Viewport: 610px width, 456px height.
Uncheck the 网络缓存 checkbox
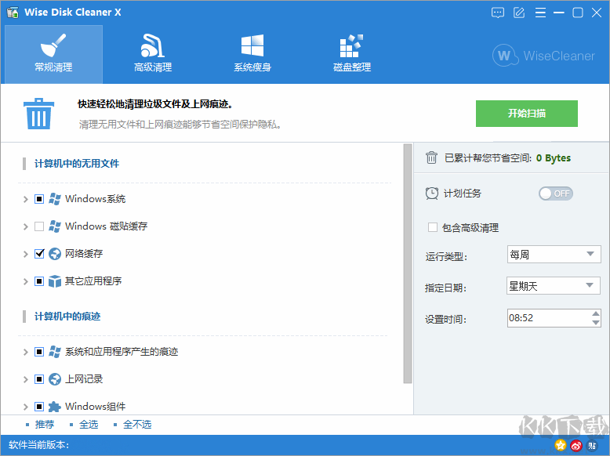tap(39, 254)
